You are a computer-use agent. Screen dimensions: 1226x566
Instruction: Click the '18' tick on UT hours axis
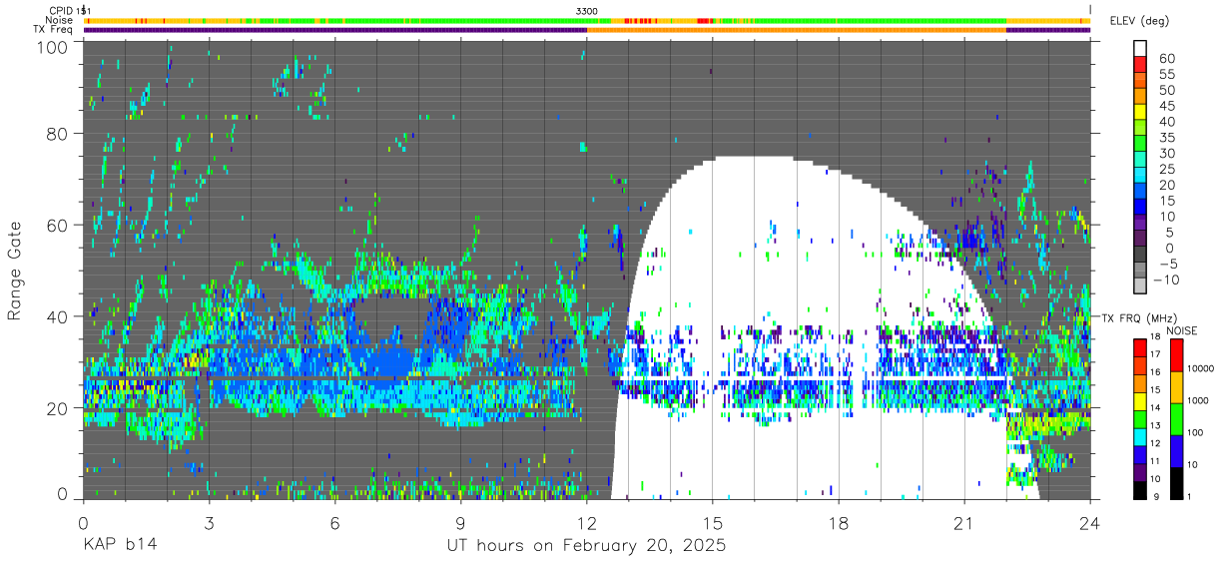pyautogui.click(x=839, y=523)
